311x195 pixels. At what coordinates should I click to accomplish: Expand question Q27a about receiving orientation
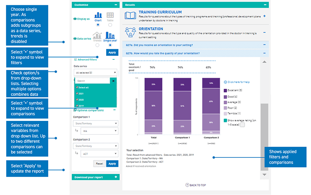pos(264,45)
